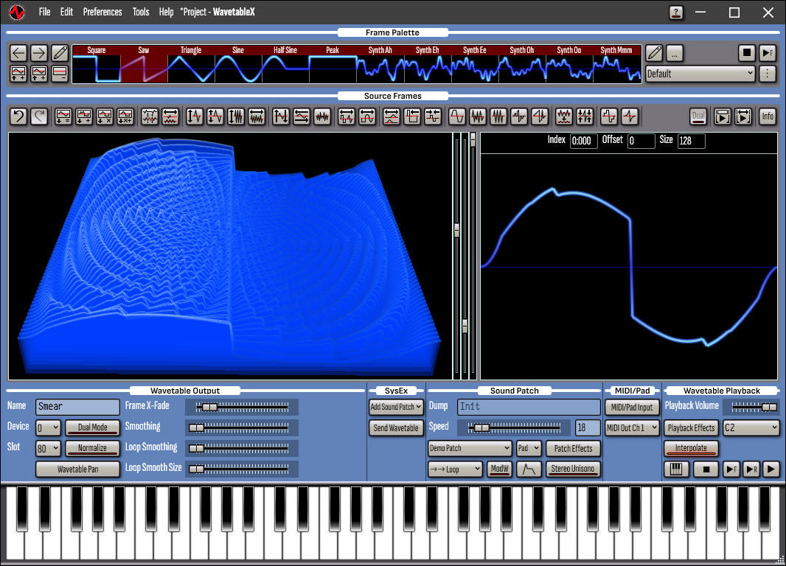Click the Info button in Source Frames toolbar
Image resolution: width=786 pixels, height=566 pixels.
[768, 116]
